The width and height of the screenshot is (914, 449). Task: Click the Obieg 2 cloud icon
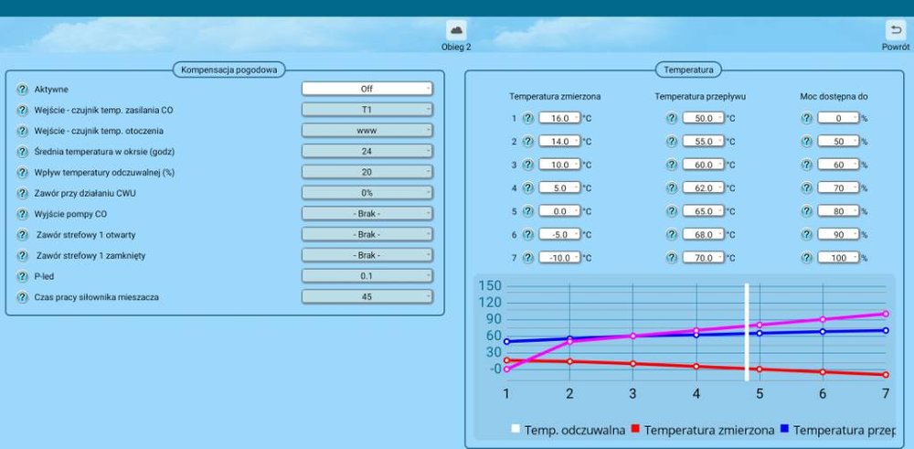click(456, 30)
